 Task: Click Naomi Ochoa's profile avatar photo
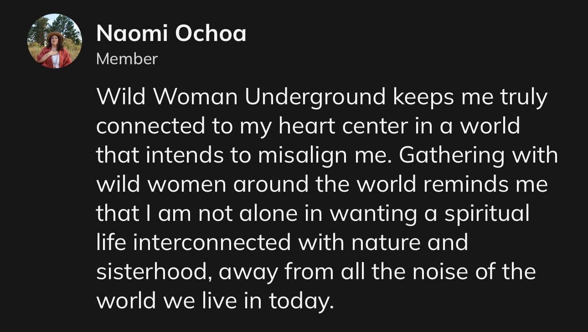[x=55, y=41]
